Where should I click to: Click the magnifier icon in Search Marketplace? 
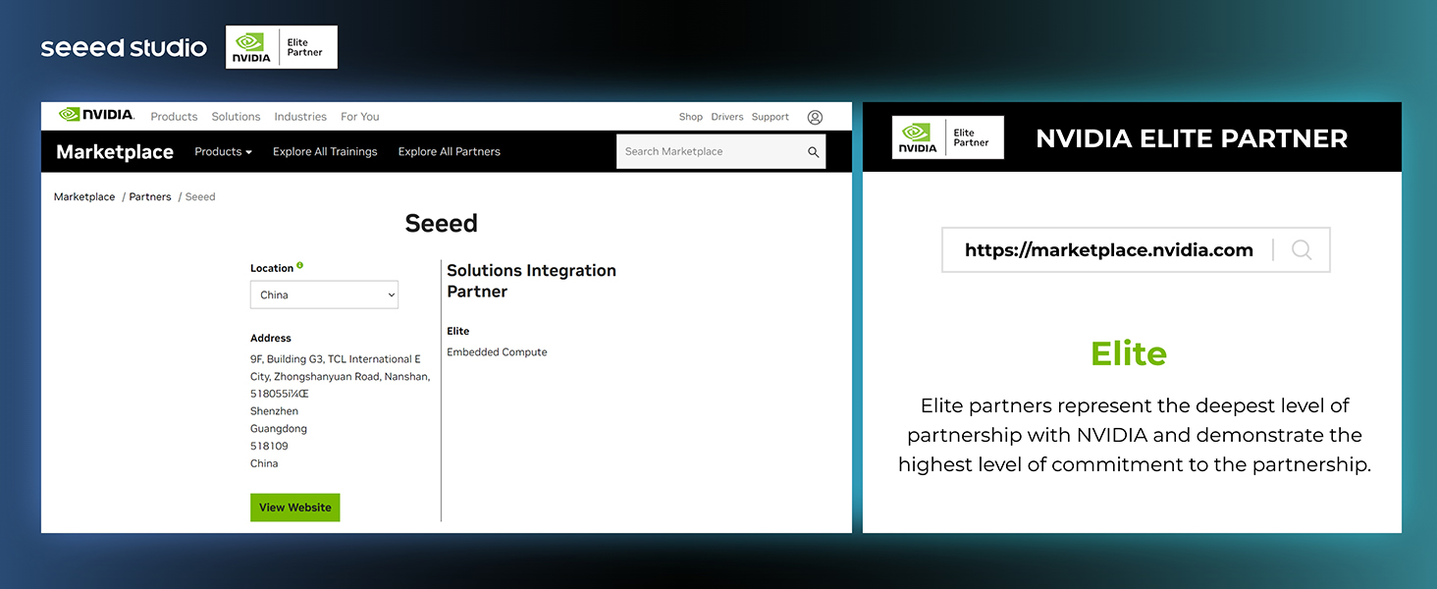[x=813, y=152]
